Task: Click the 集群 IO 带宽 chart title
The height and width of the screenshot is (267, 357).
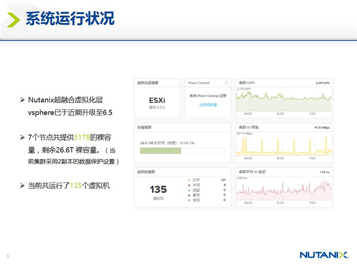Action: point(249,127)
